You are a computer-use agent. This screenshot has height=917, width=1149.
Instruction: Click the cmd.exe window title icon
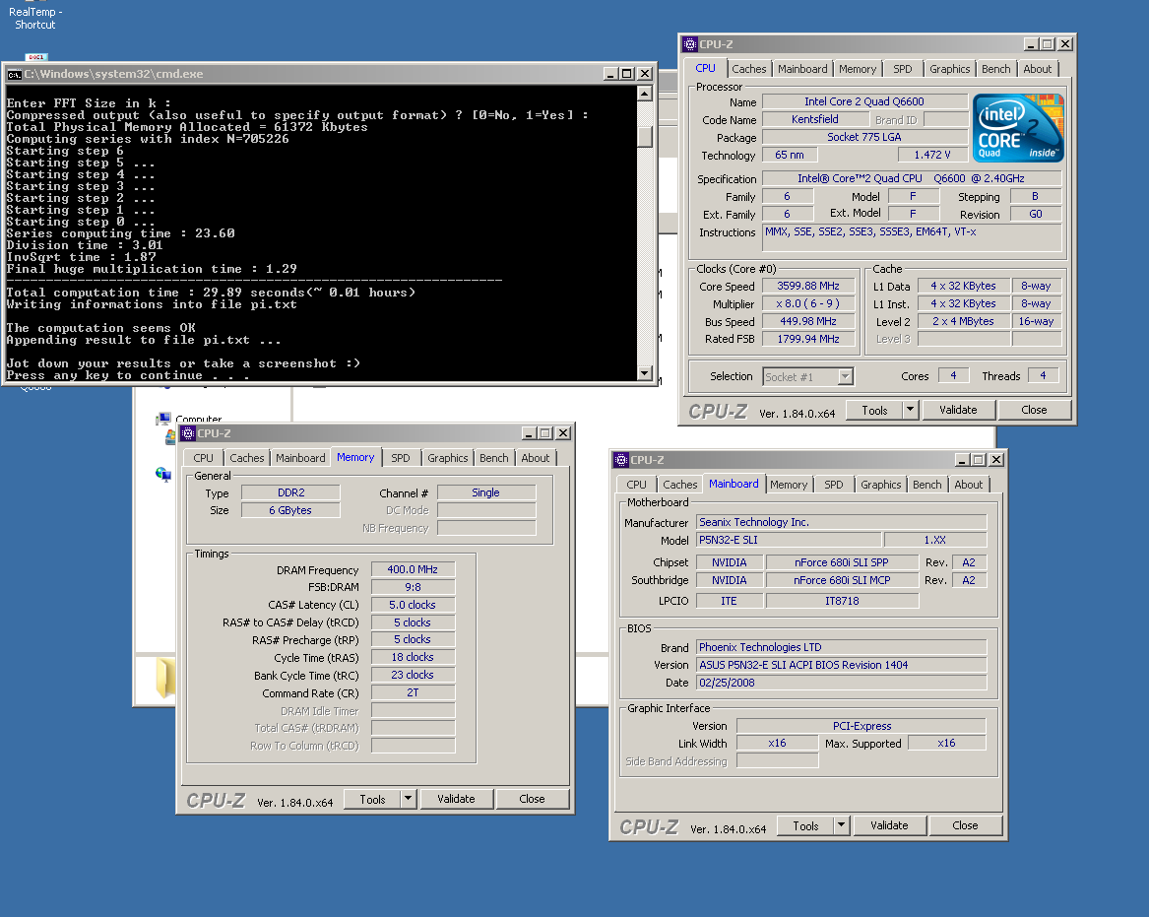pos(14,74)
